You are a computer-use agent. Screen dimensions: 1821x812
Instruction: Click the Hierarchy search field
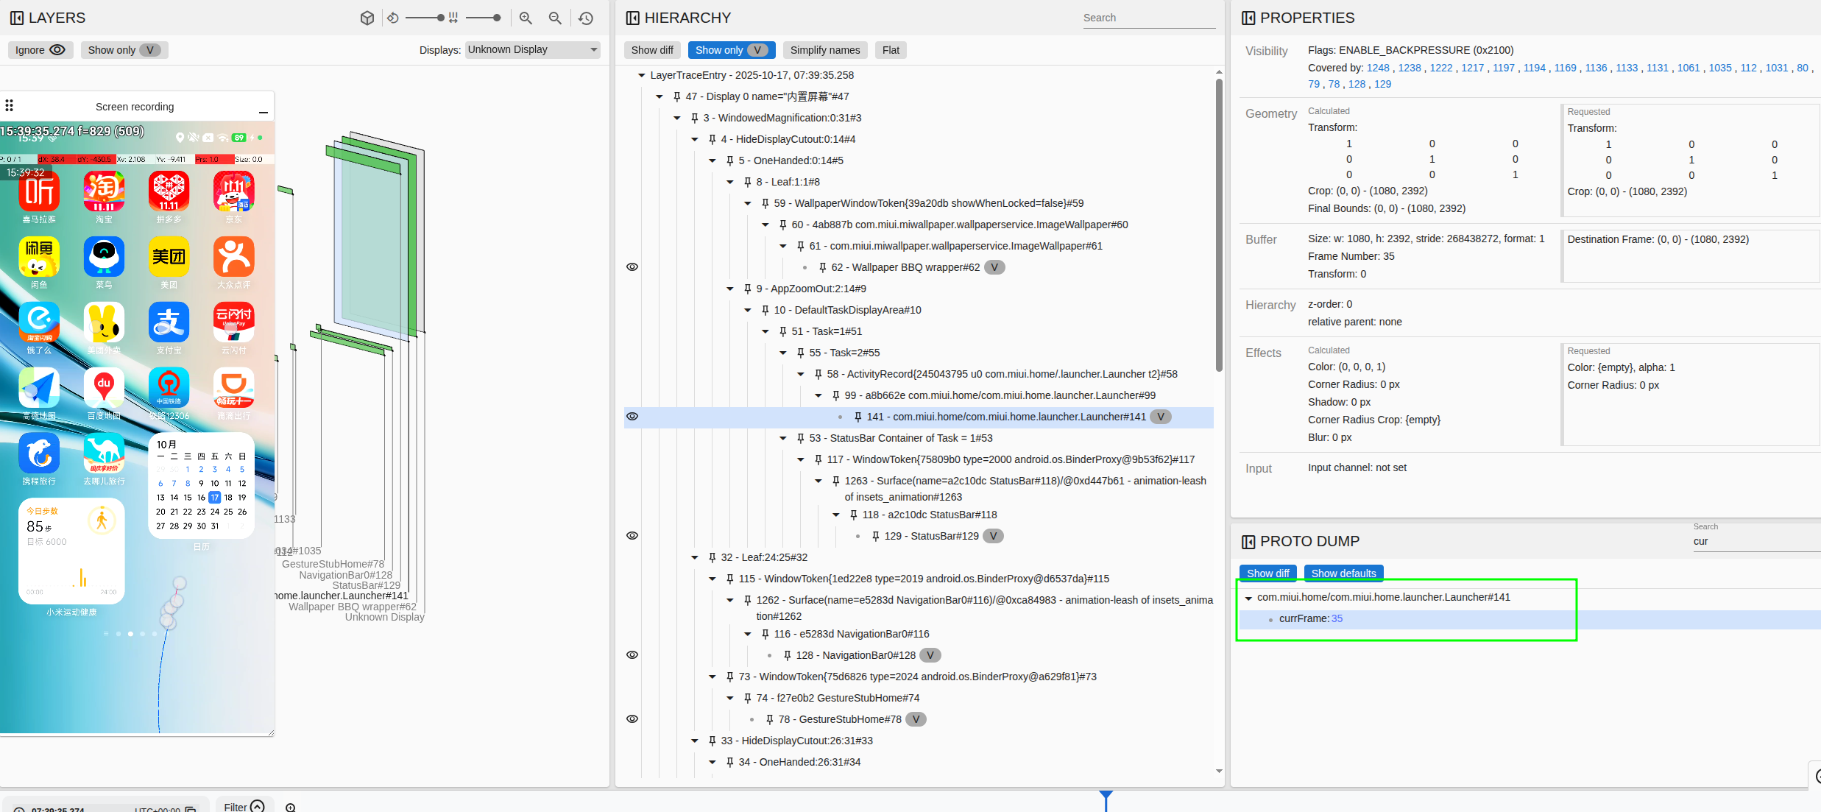(1148, 18)
